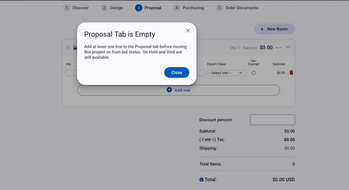Close the Proposal Tab is Empty dialog

pos(177,72)
